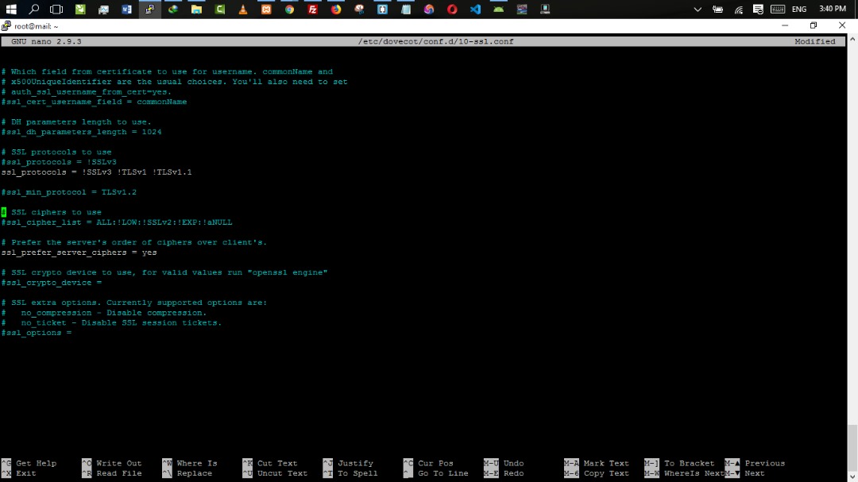Open FileZilla from the taskbar
Image resolution: width=858 pixels, height=482 pixels.
(x=312, y=10)
